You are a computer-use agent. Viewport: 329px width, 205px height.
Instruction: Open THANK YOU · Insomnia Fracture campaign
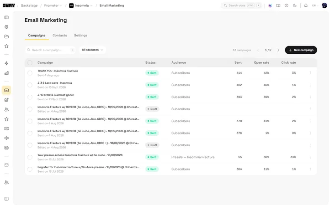58,71
